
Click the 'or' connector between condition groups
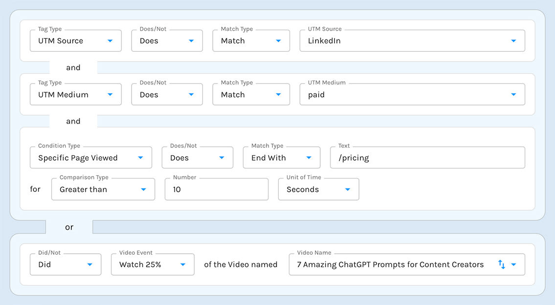click(69, 227)
